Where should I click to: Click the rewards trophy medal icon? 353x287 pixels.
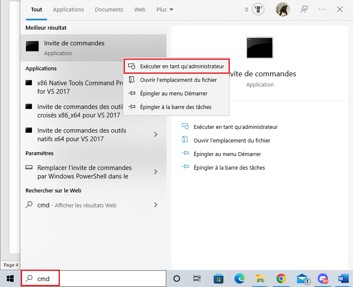click(258, 9)
